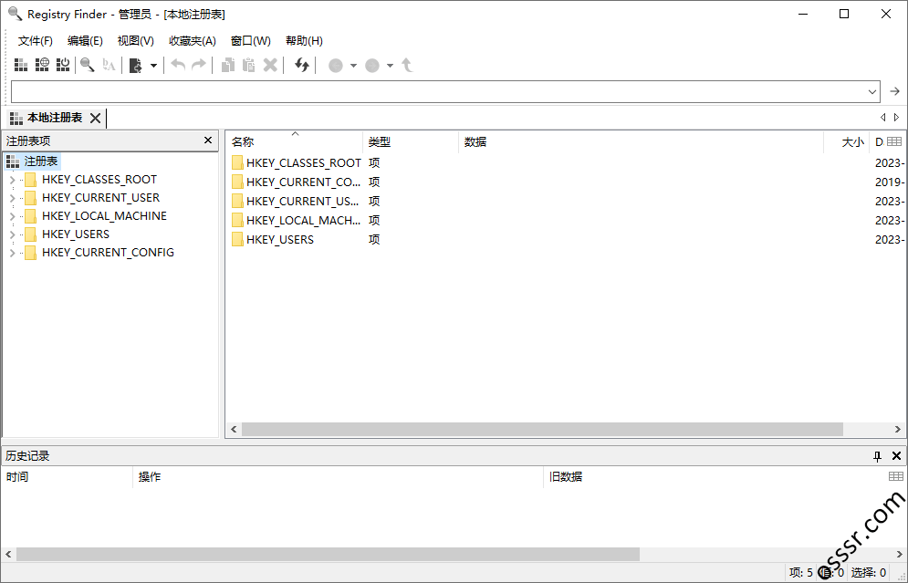Click the list's scroll right arrow

pos(898,429)
